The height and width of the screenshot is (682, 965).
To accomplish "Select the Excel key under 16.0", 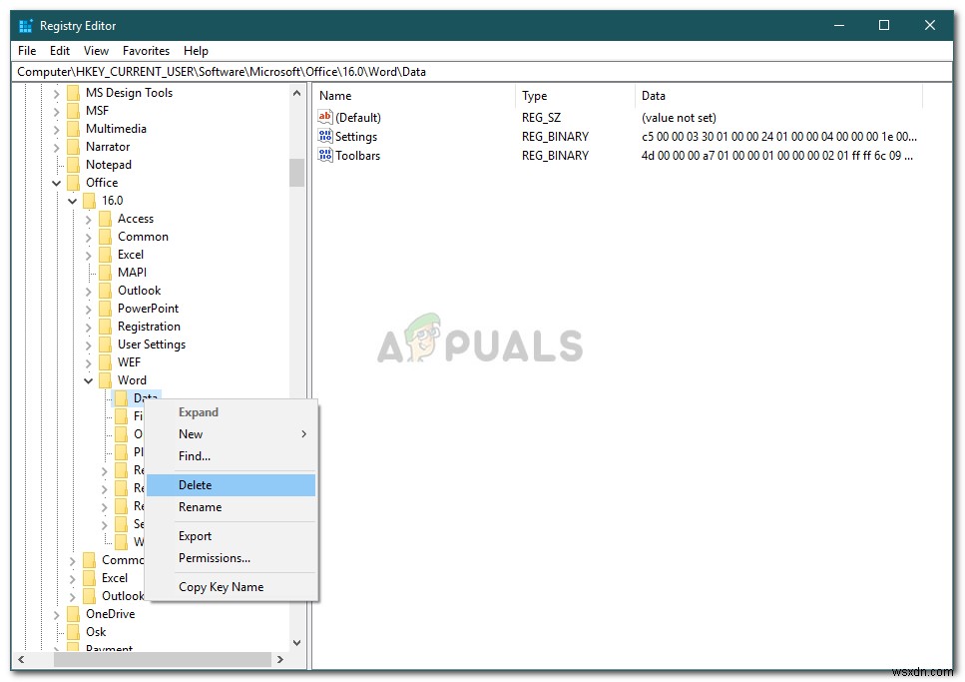I will click(x=131, y=255).
